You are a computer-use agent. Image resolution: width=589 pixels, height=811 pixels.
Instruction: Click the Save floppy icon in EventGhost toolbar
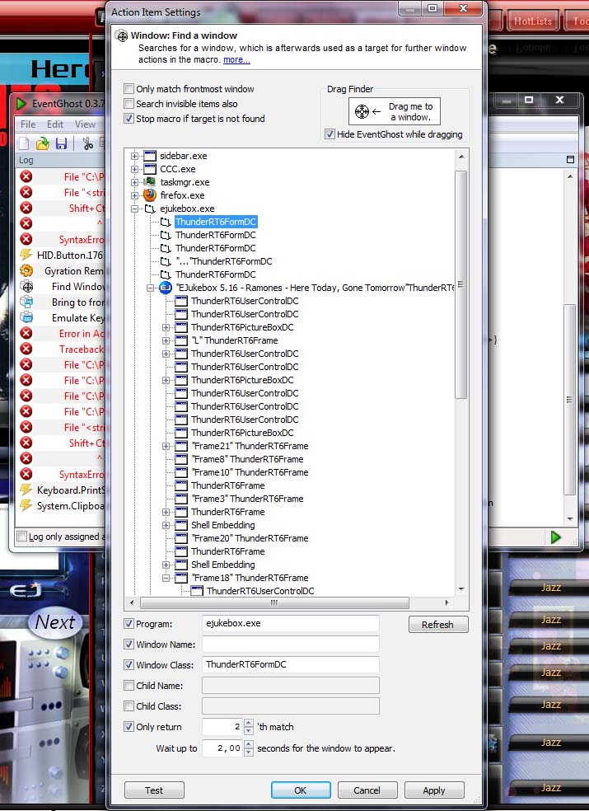coord(61,143)
